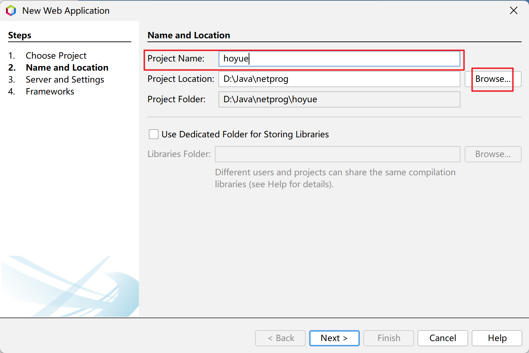529x353 pixels.
Task: Cancel the new web application wizard
Action: coord(443,338)
